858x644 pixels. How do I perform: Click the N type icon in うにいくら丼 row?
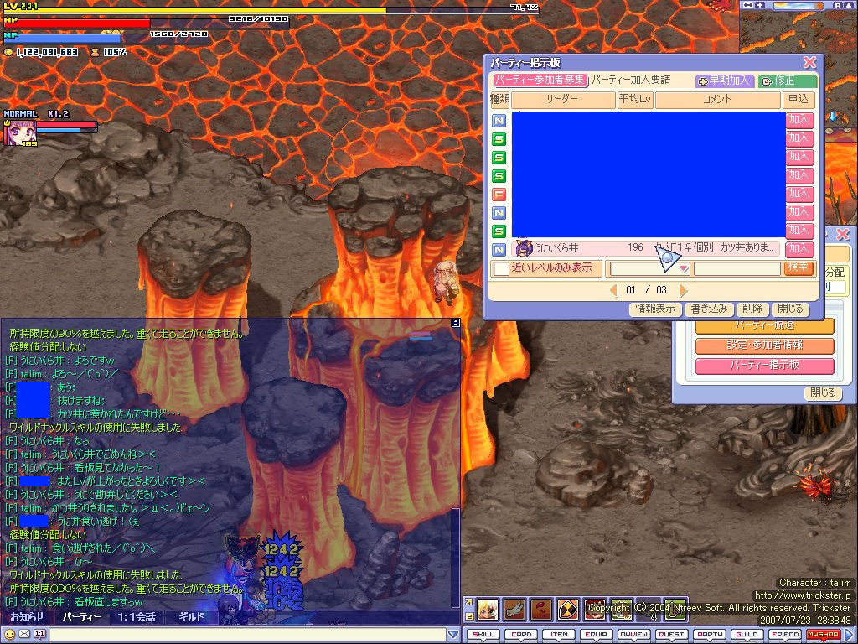coord(499,249)
